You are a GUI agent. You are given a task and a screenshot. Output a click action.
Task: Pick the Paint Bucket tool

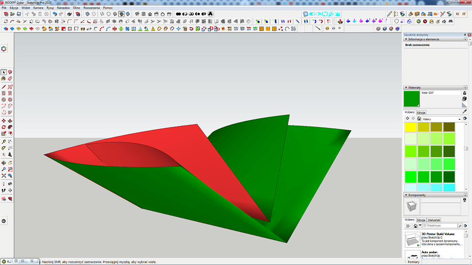(x=4, y=79)
